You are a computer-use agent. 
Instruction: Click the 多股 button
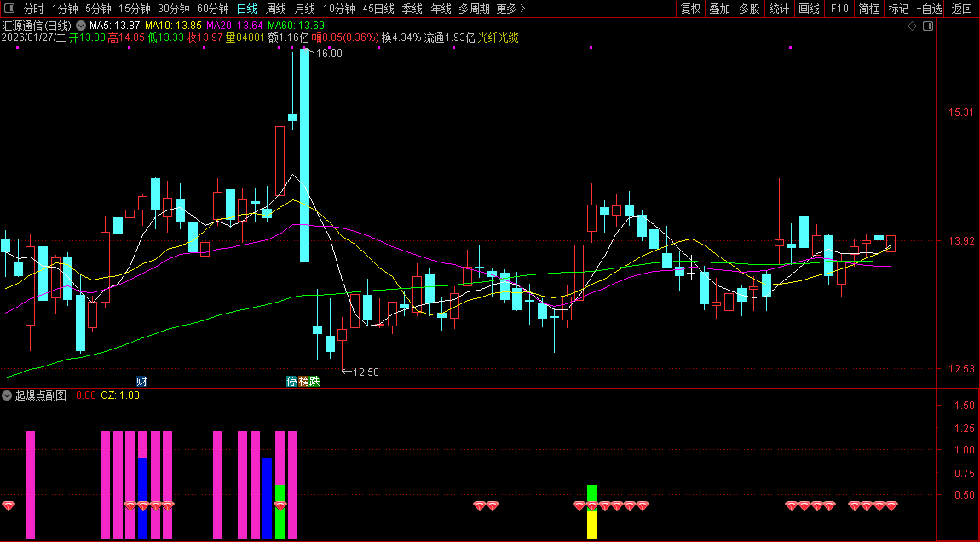coord(749,9)
